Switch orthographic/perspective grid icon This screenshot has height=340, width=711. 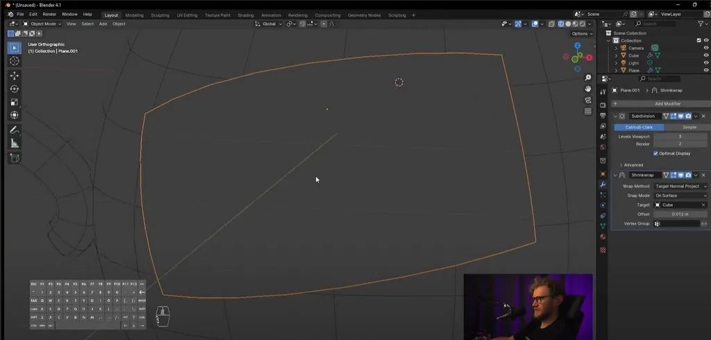[588, 111]
